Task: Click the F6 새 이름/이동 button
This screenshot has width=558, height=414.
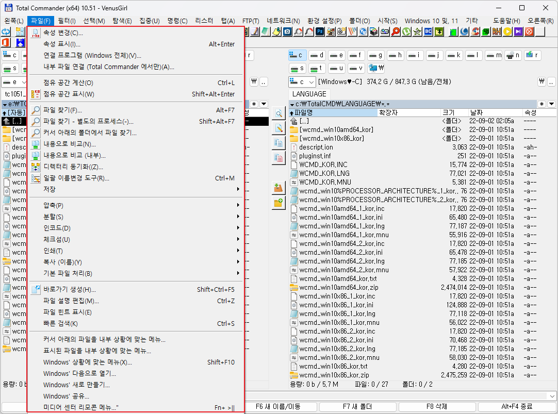Action: coord(278,406)
